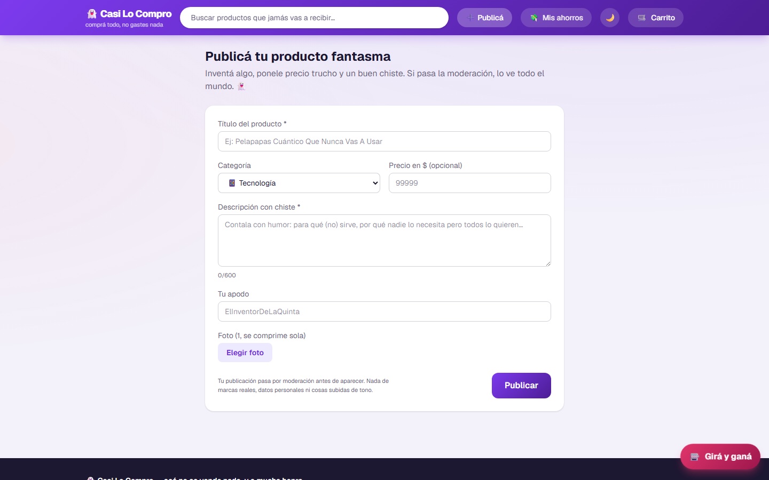Click the plus icon in Publicá button
This screenshot has width=769, height=480.
(x=470, y=18)
